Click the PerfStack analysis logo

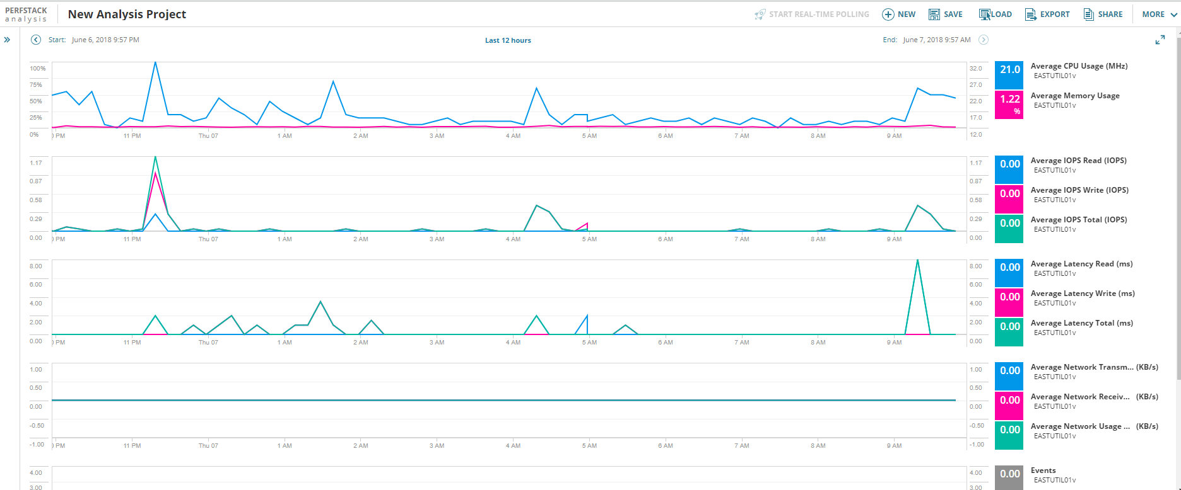click(26, 14)
